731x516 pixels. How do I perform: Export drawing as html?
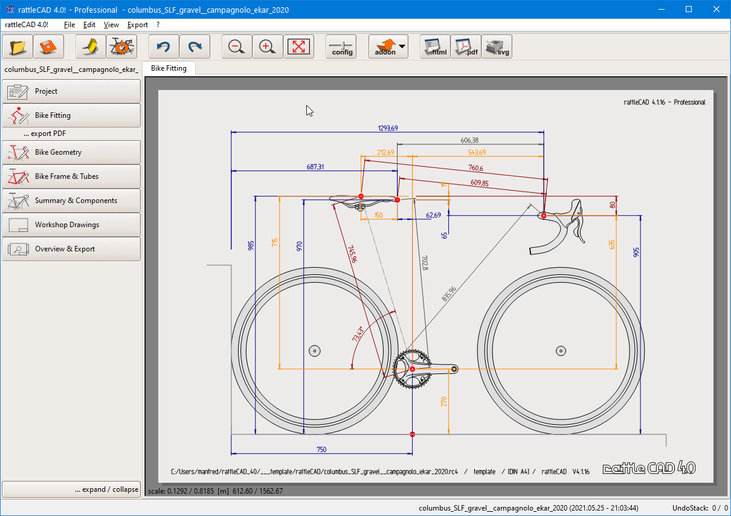(x=435, y=47)
